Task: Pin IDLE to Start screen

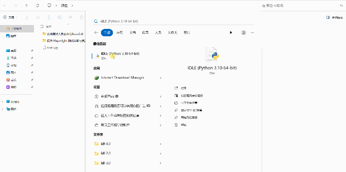Action: tap(189, 110)
